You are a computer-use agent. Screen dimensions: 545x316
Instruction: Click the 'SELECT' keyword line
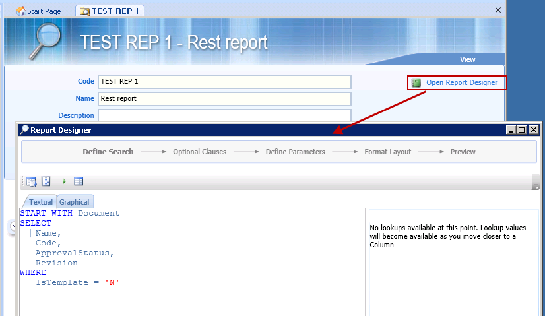pos(36,223)
